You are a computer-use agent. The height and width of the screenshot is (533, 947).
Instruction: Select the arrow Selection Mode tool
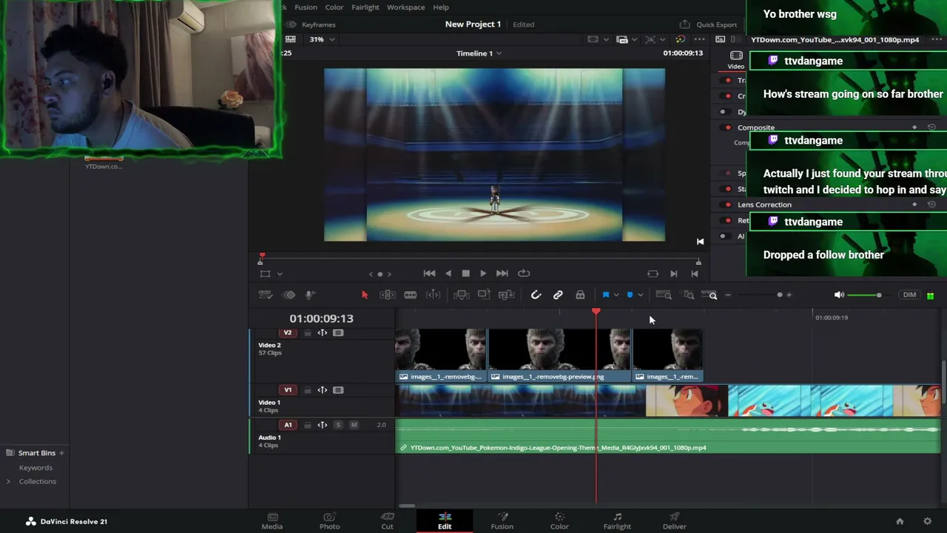(364, 295)
